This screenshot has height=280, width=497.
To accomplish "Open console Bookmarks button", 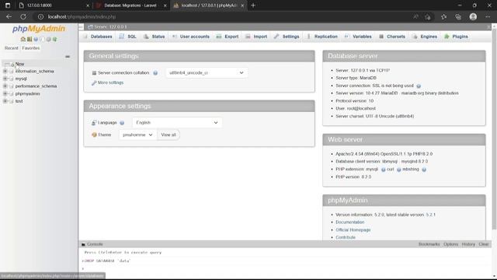I will point(429,244).
